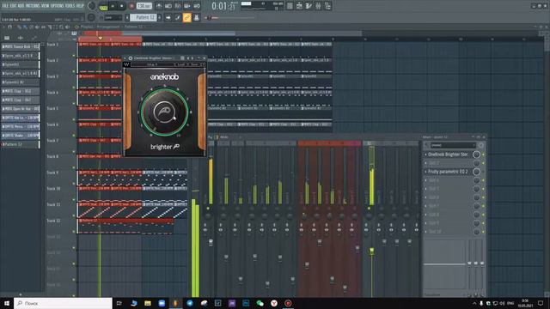Click the oneknob logo in plugin
The height and width of the screenshot is (309, 550).
164,76
